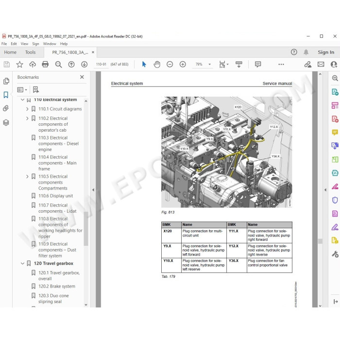Click the bookmarks panel scrollbar thumb
Screen dimensions: 340x340
click(86, 229)
